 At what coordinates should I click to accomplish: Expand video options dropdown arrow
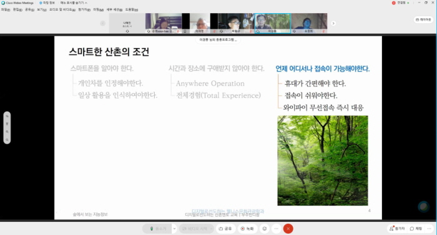[x=211, y=229]
